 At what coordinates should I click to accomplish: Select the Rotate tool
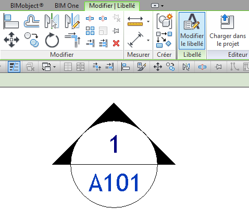[x=52, y=40]
